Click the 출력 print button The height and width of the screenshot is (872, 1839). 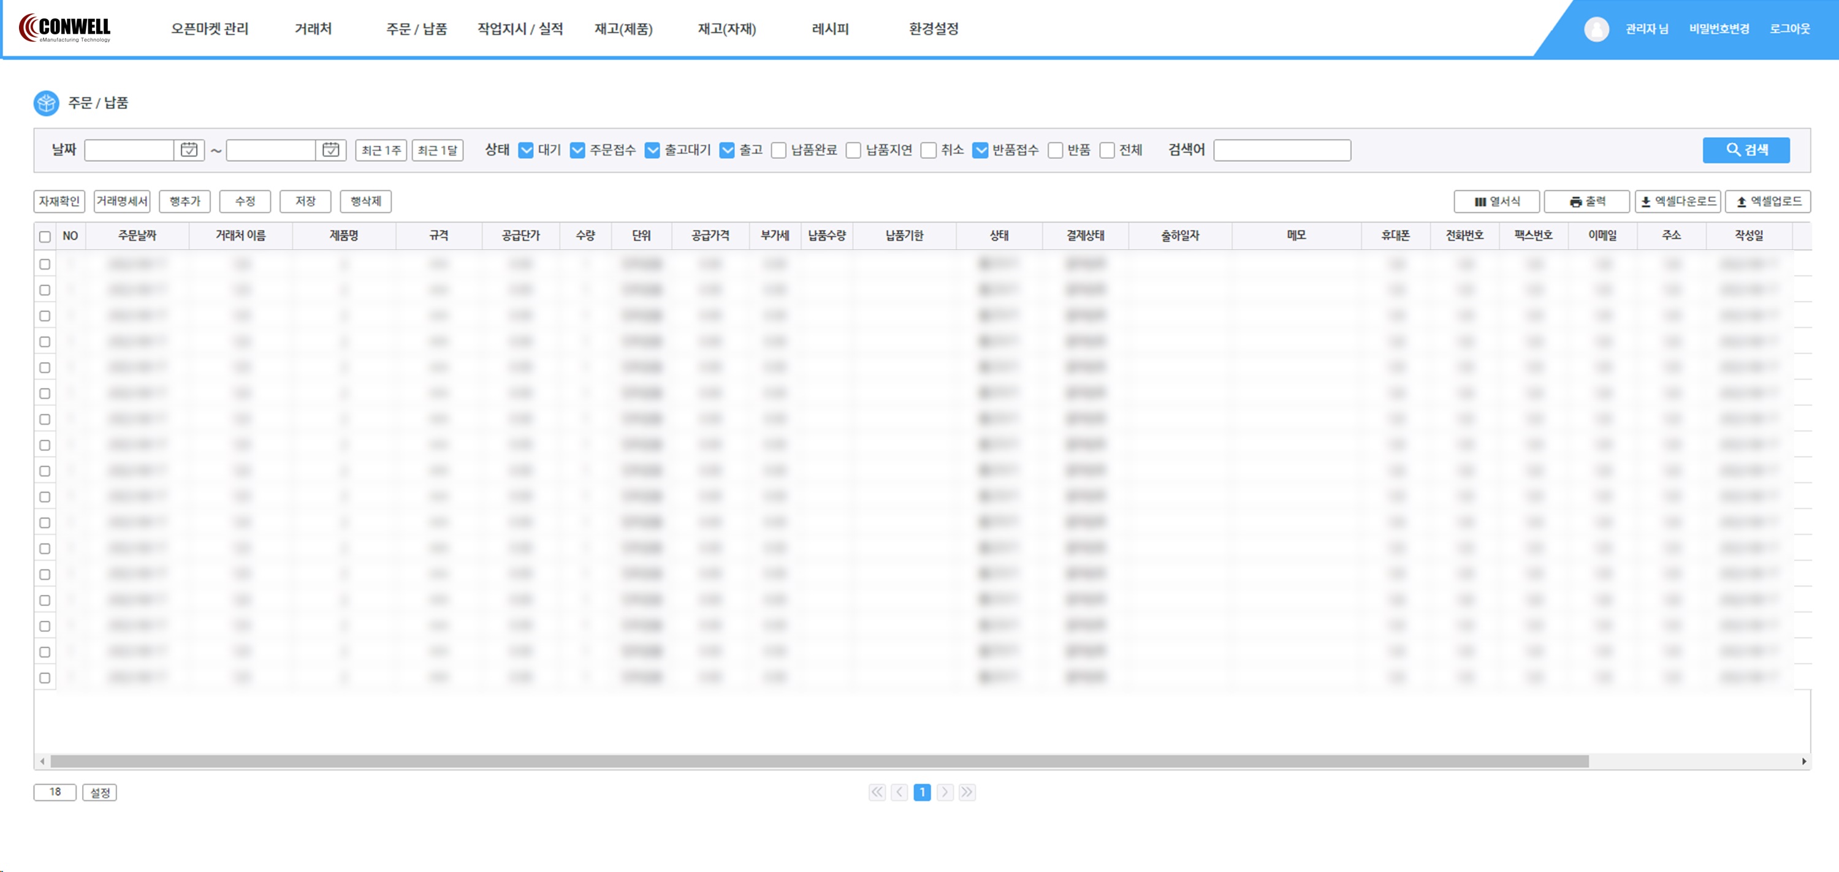point(1586,202)
